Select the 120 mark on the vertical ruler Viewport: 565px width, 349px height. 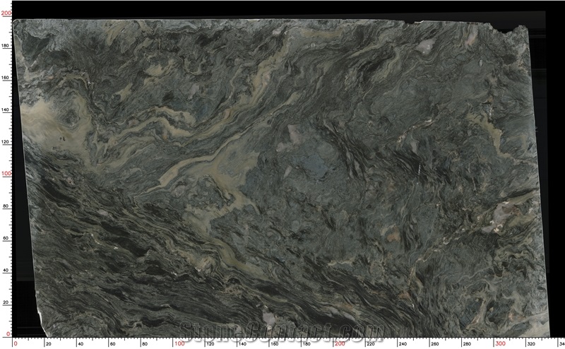pos(6,142)
